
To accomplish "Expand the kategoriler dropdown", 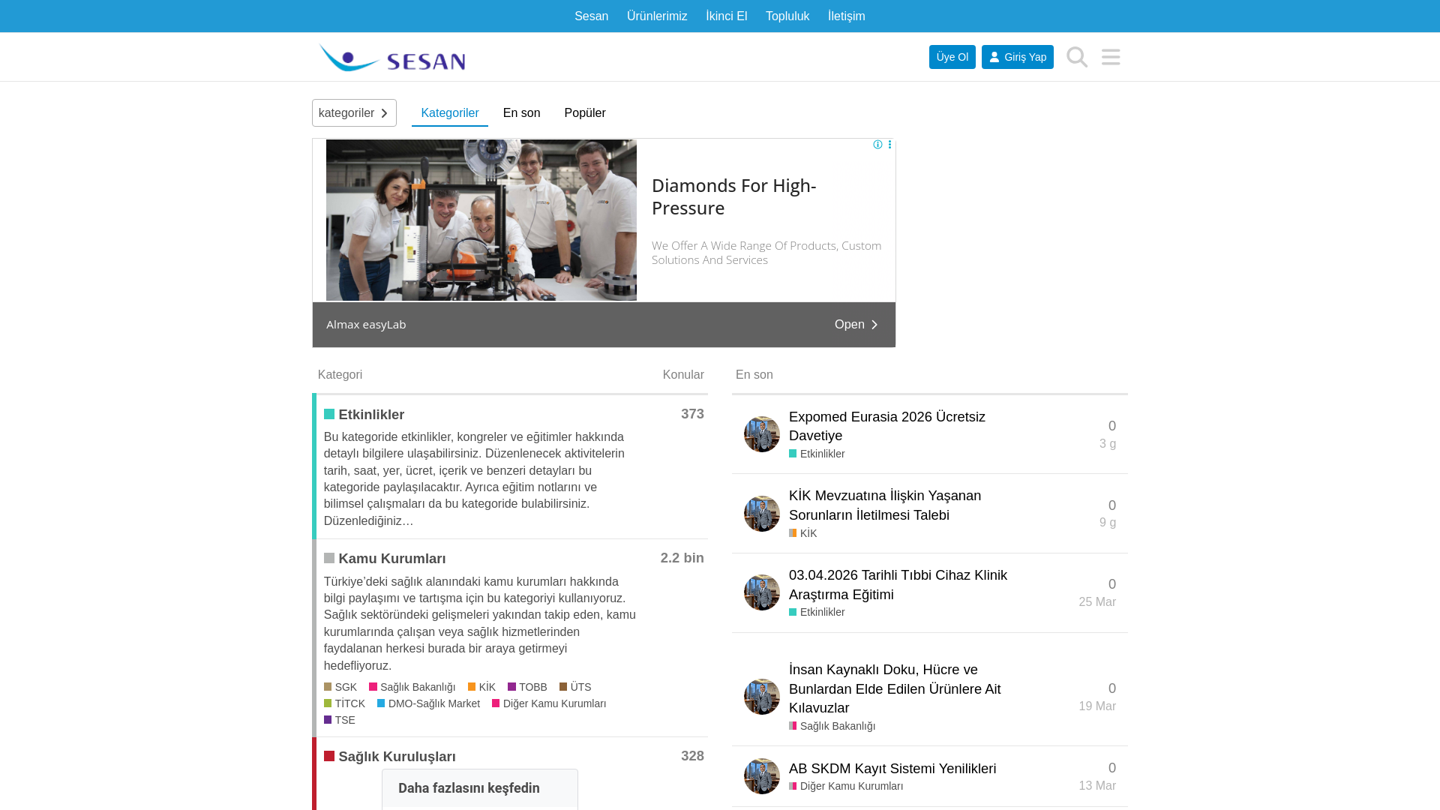I will point(354,113).
